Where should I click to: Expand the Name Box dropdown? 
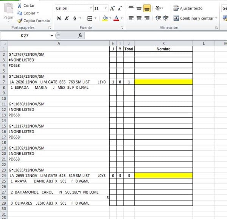[x=52, y=35]
